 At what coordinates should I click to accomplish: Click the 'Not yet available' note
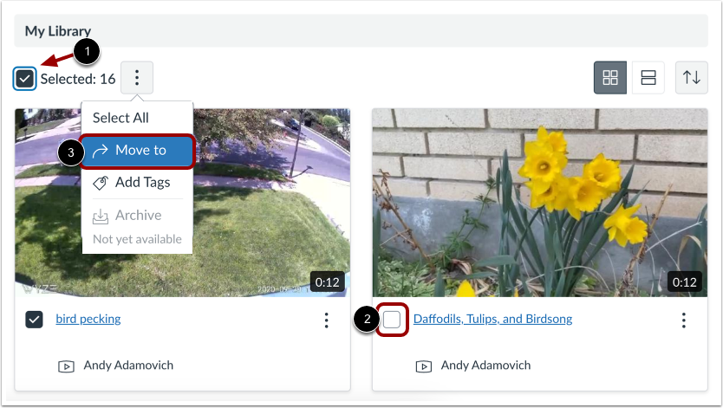tap(138, 239)
